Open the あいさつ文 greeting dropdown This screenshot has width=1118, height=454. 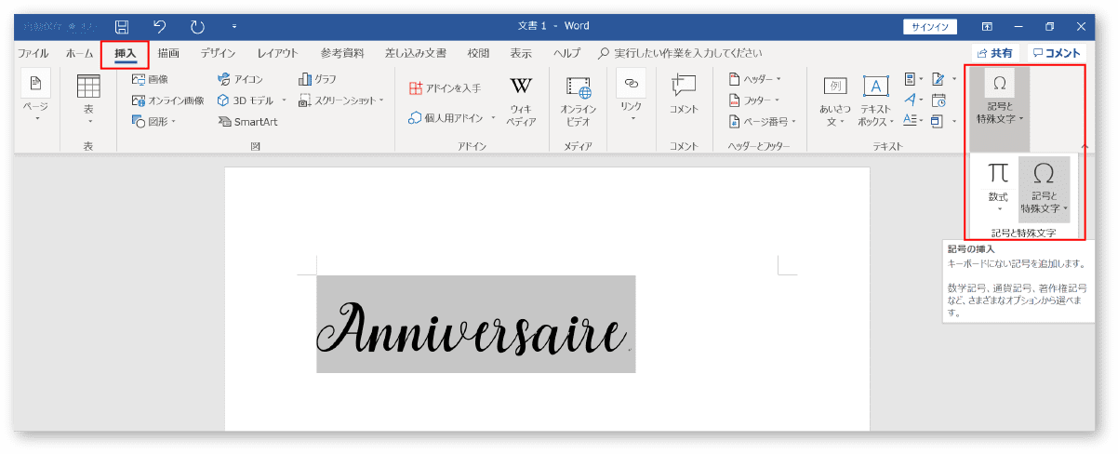click(x=835, y=100)
